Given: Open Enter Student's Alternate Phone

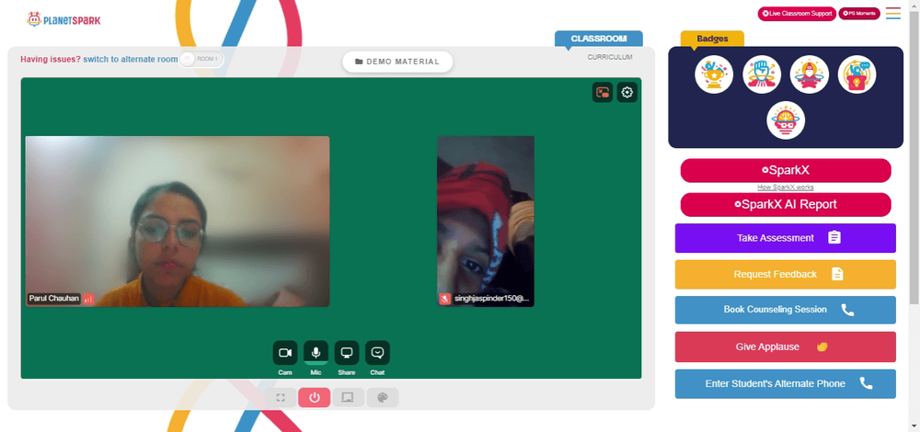Looking at the screenshot, I should coord(785,384).
